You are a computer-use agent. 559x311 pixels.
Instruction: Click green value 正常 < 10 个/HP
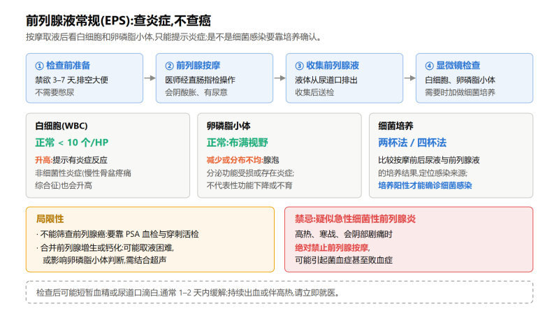[x=72, y=143]
